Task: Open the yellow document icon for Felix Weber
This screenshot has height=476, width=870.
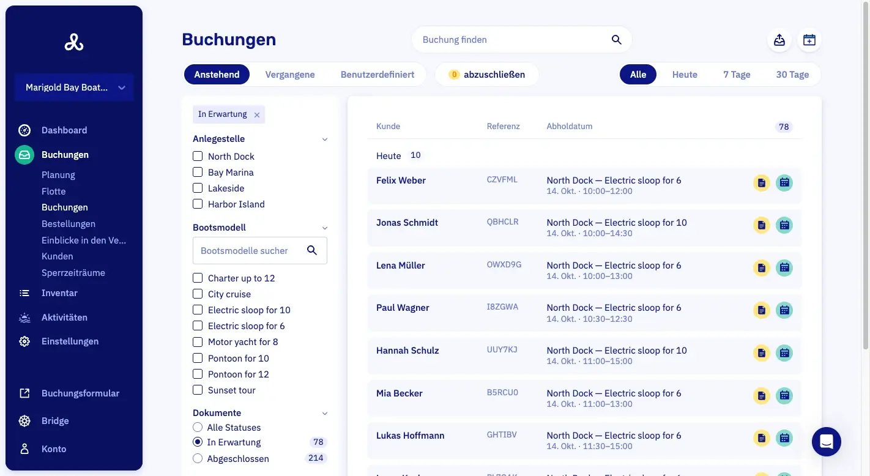Action: point(761,182)
